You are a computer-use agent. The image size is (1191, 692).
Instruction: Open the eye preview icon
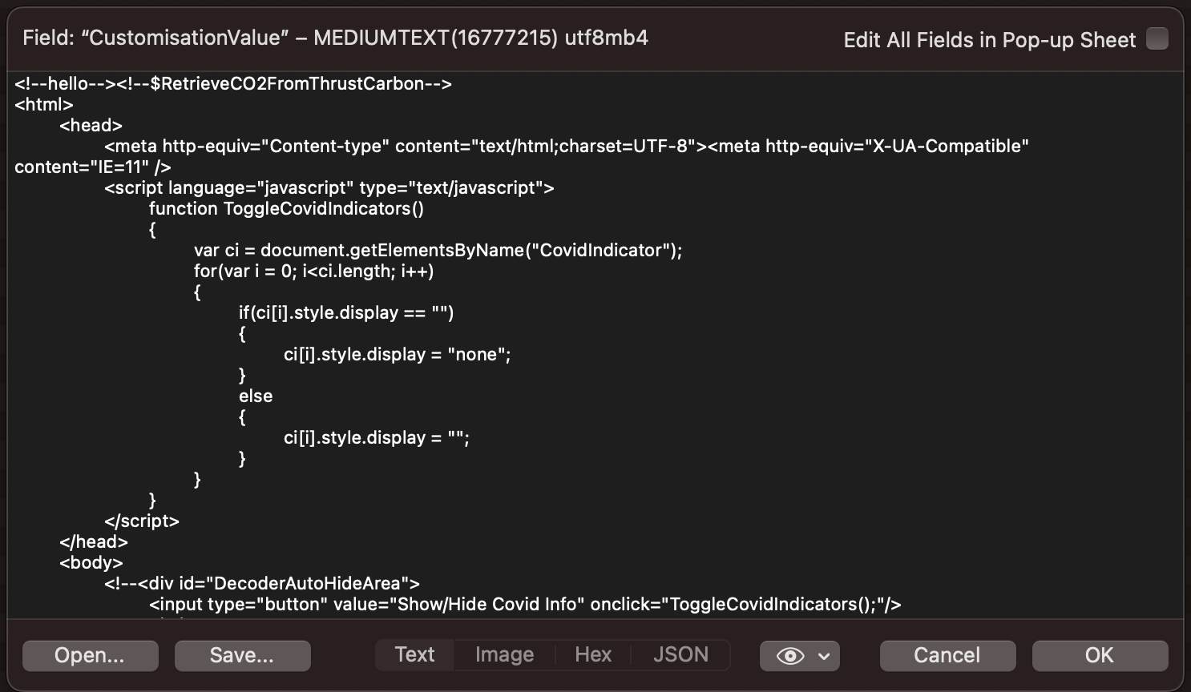coord(789,655)
